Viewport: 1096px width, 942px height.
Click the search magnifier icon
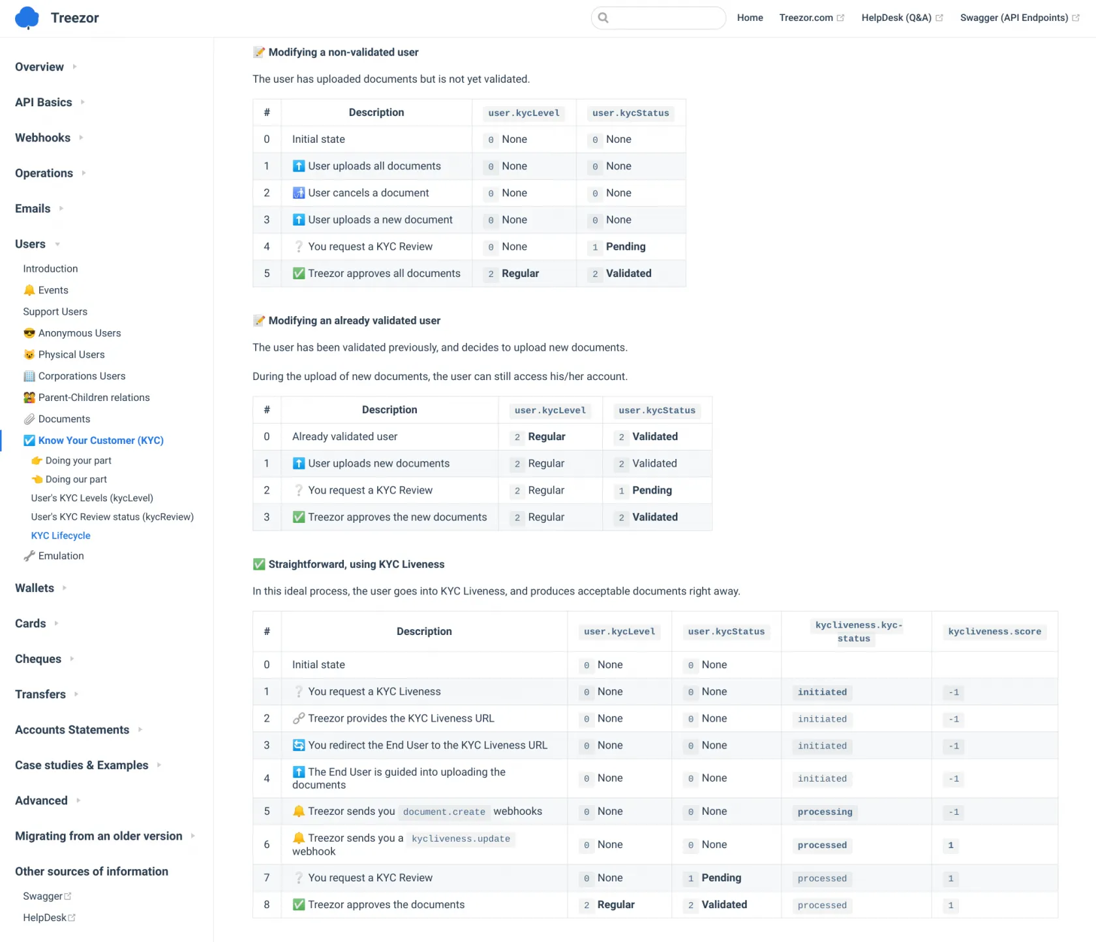click(603, 18)
